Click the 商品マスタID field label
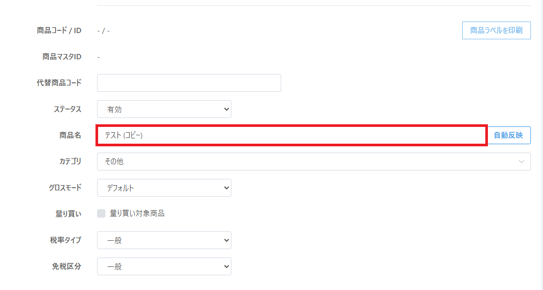The height and width of the screenshot is (290, 543). tap(62, 57)
